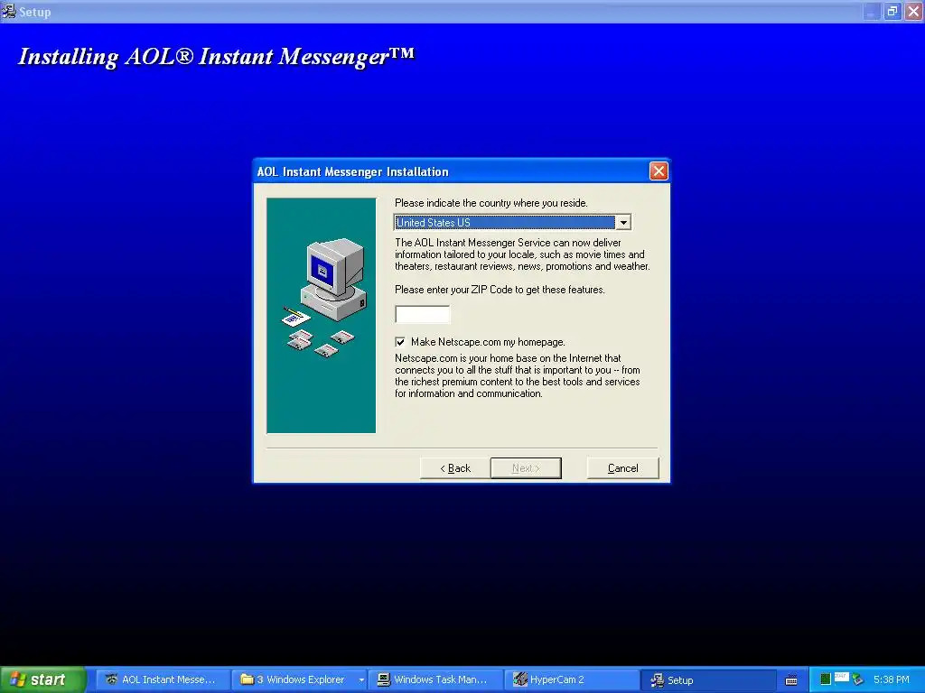This screenshot has width=925, height=693.
Task: Click the Task Manager monitor icon in taskbar
Action: pos(383,679)
